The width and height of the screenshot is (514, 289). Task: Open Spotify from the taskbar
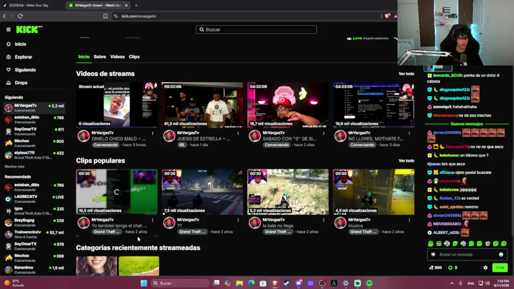369,283
